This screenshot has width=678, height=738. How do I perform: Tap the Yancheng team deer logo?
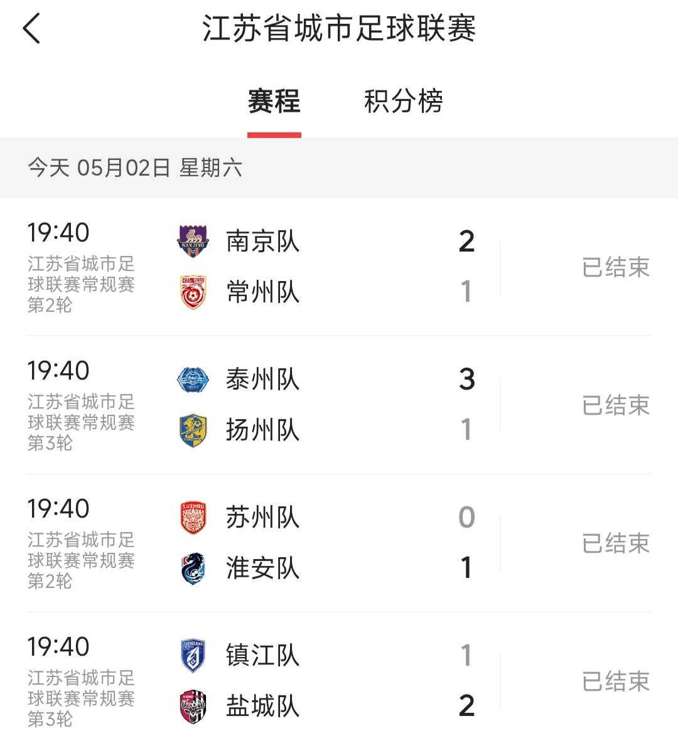point(193,706)
